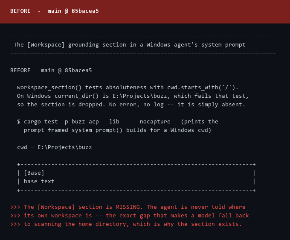The image size is (290, 240).
Task: Click the commit hash 85bacea5 in header
Action: point(85,11)
